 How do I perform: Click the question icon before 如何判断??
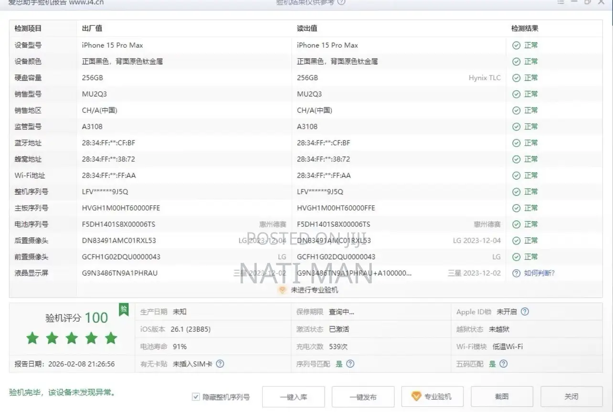pos(516,273)
